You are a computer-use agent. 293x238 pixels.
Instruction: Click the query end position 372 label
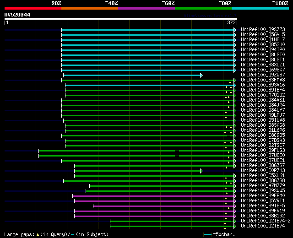[231, 22]
